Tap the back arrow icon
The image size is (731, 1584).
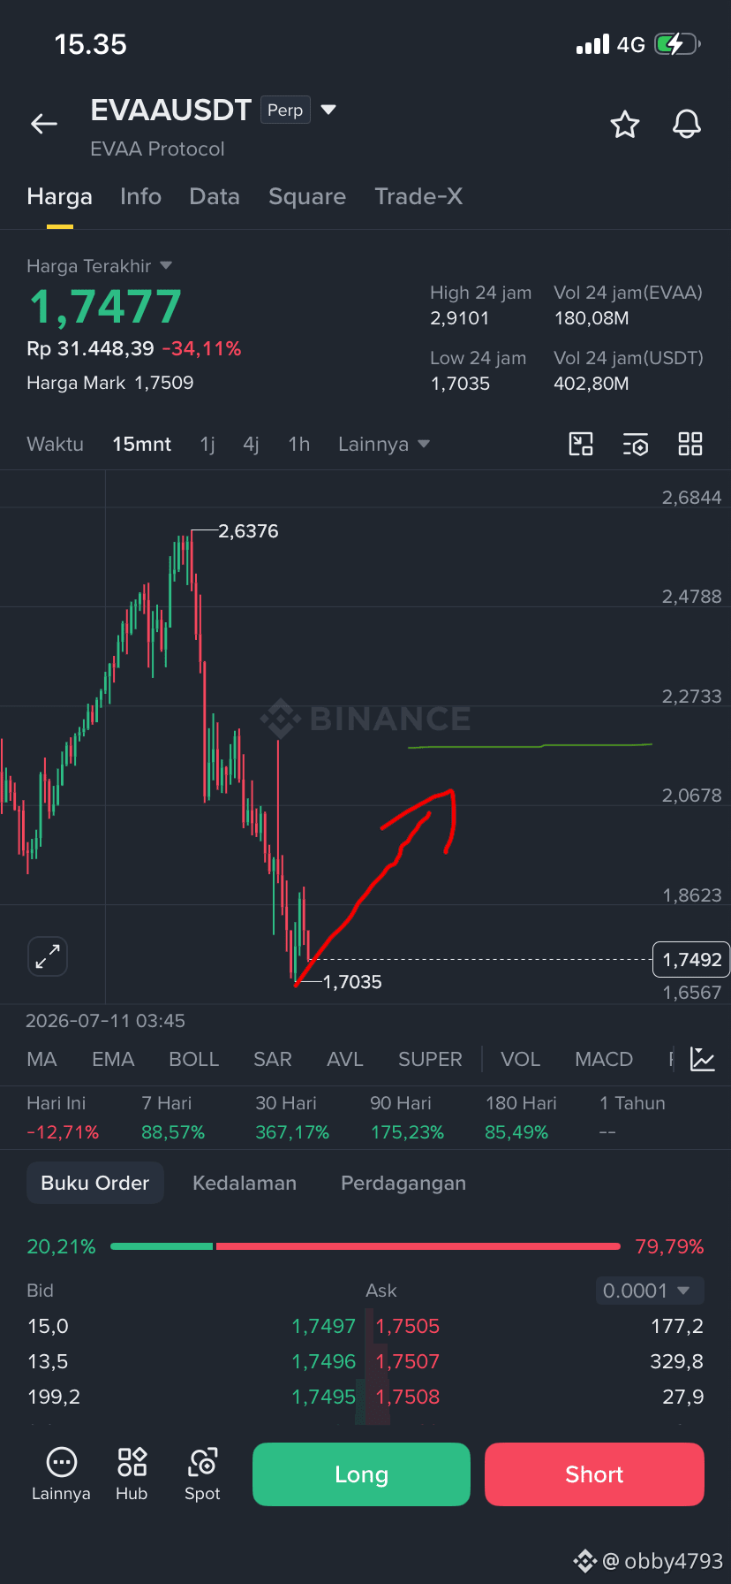pos(44,124)
